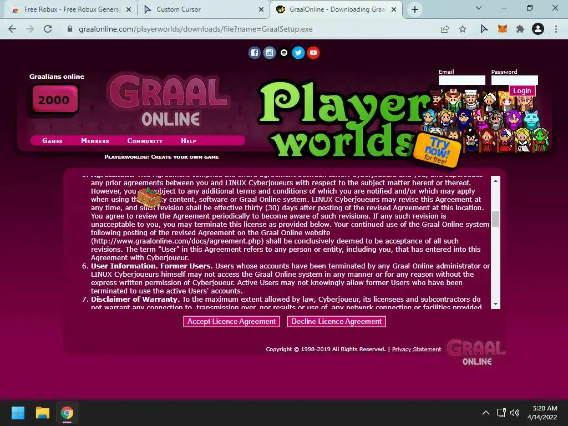The width and height of the screenshot is (568, 426).
Task: Open Chrome's three-dot menu
Action: 556,29
